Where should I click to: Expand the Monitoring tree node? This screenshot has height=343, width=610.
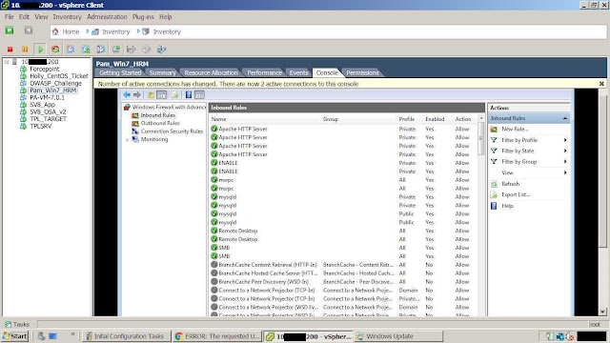[127, 140]
